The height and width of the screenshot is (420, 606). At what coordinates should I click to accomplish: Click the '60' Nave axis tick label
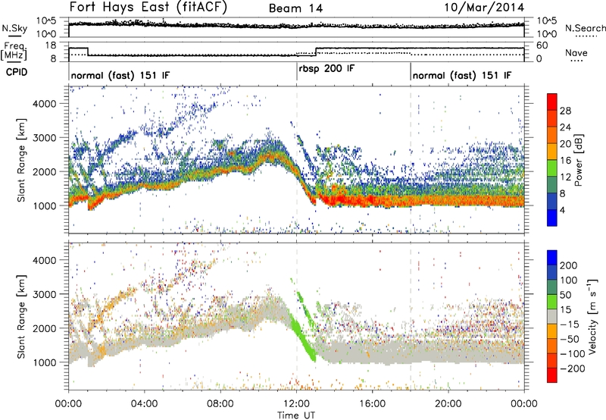pos(542,45)
